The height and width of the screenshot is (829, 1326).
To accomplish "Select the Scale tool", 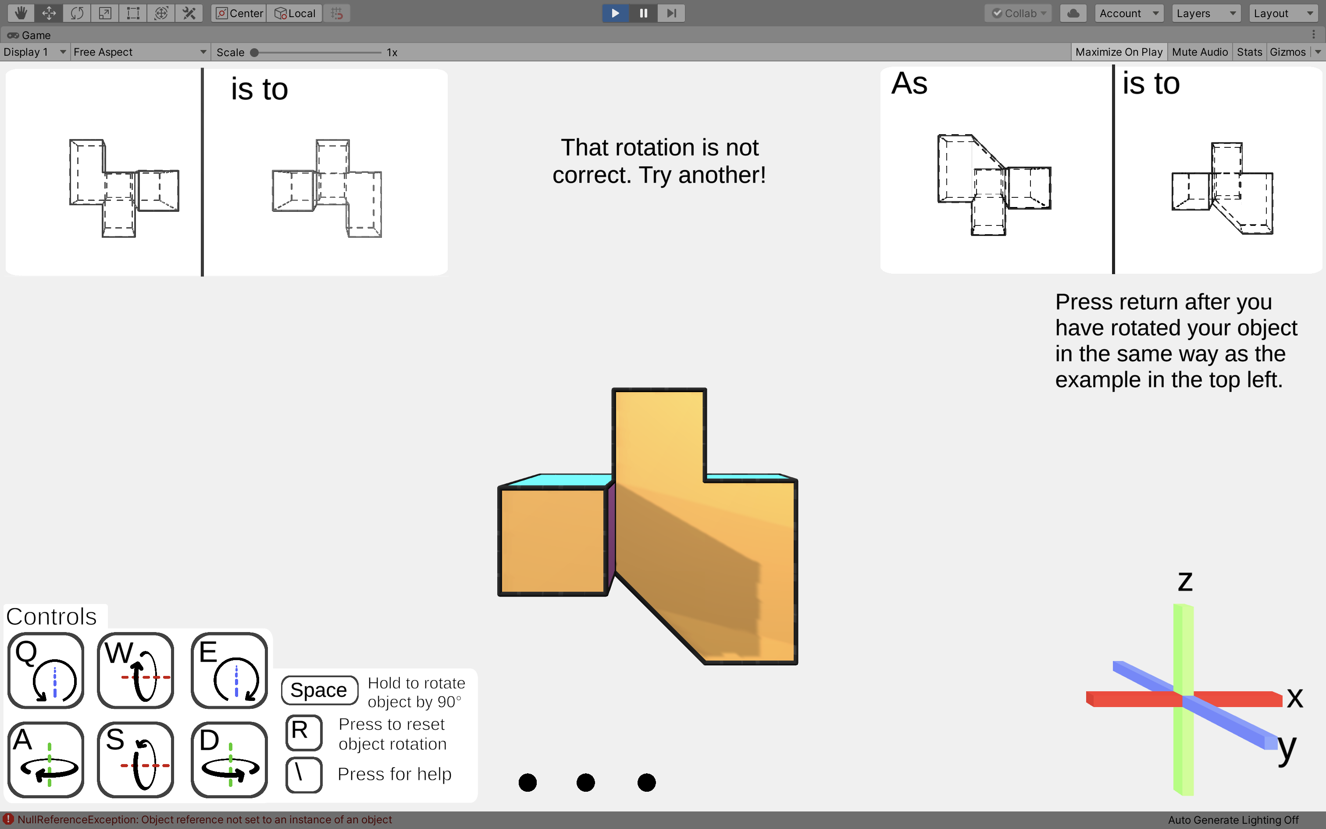I will 105,13.
